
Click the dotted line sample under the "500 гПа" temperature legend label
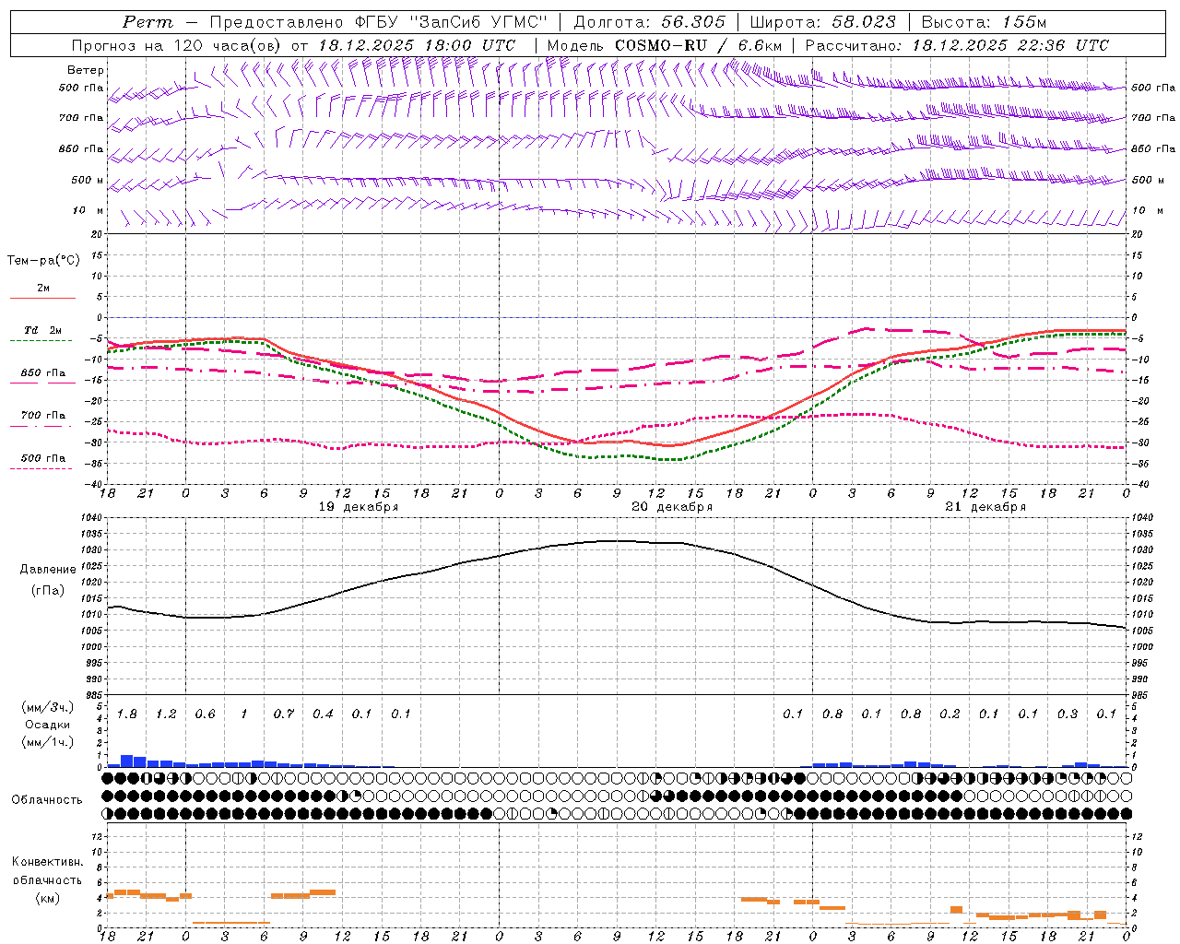pos(41,468)
